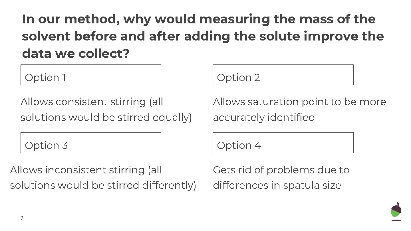Click the "accurately identified" text line
Screen dimensions: 411x231
[264, 117]
